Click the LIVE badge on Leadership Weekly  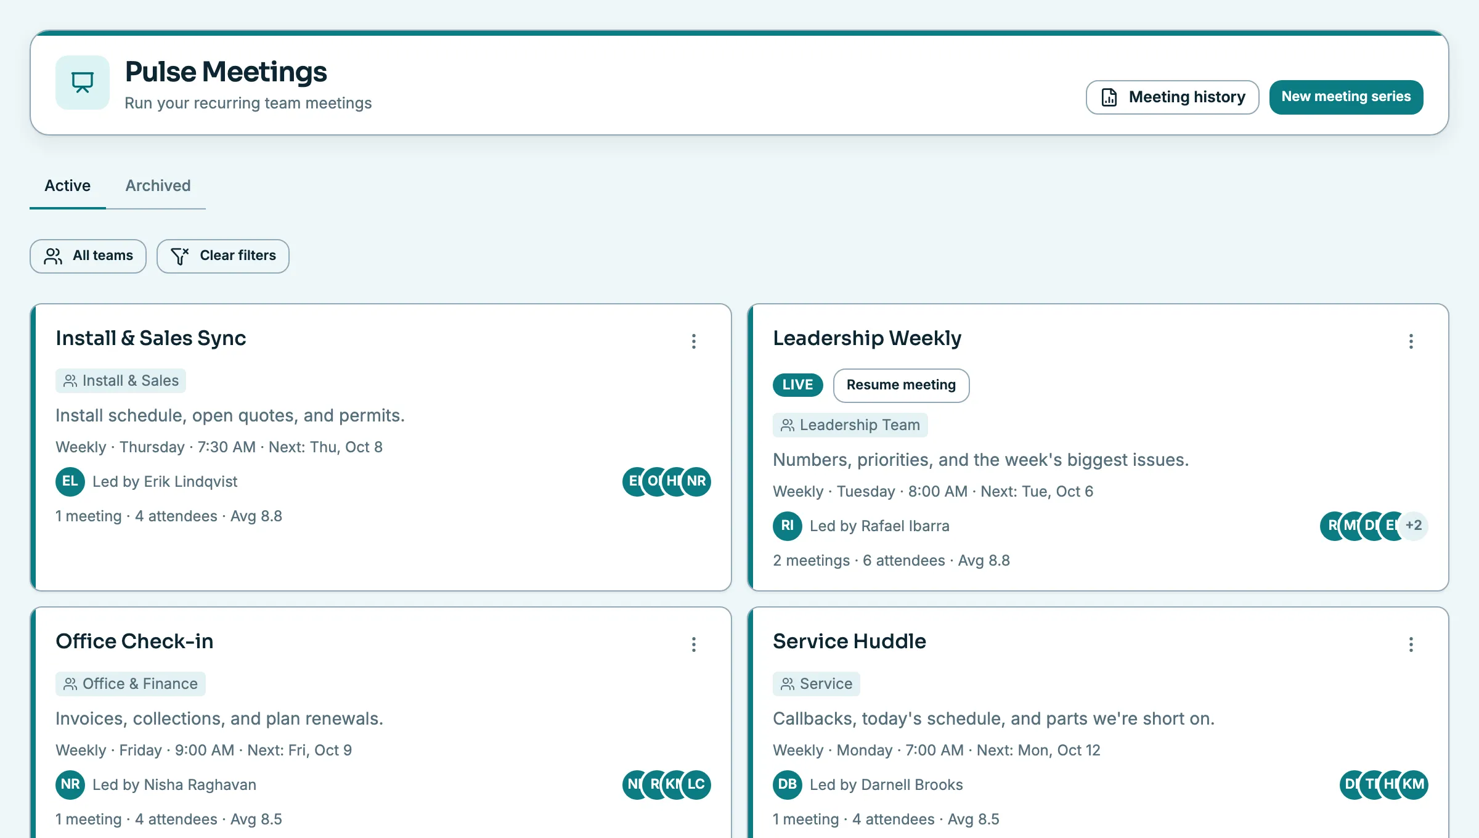coord(798,385)
